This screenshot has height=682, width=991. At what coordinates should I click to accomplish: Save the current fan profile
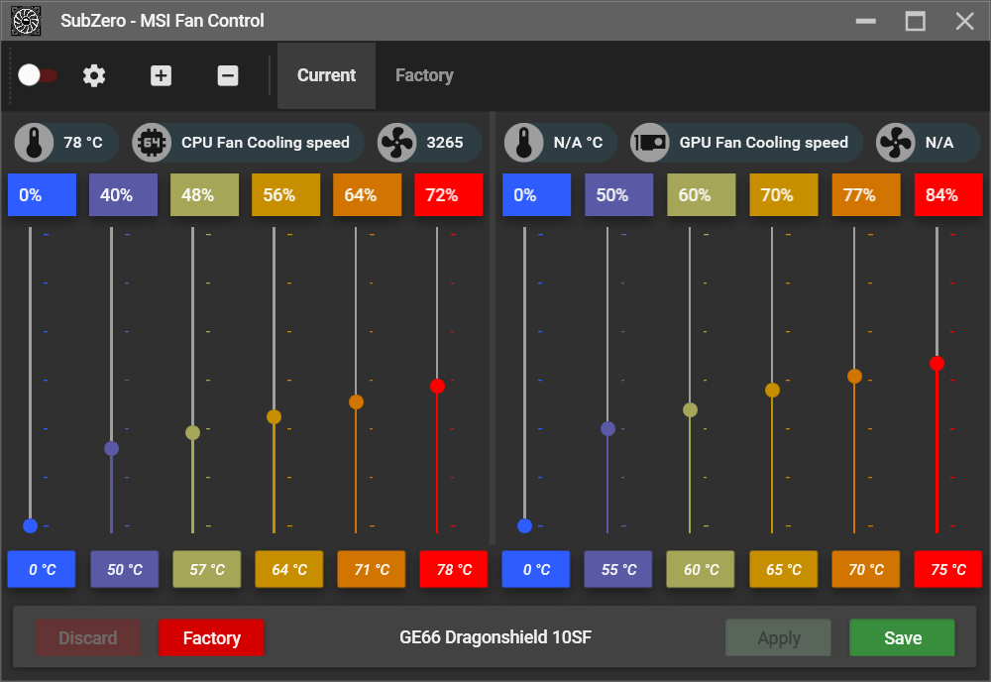click(x=903, y=637)
